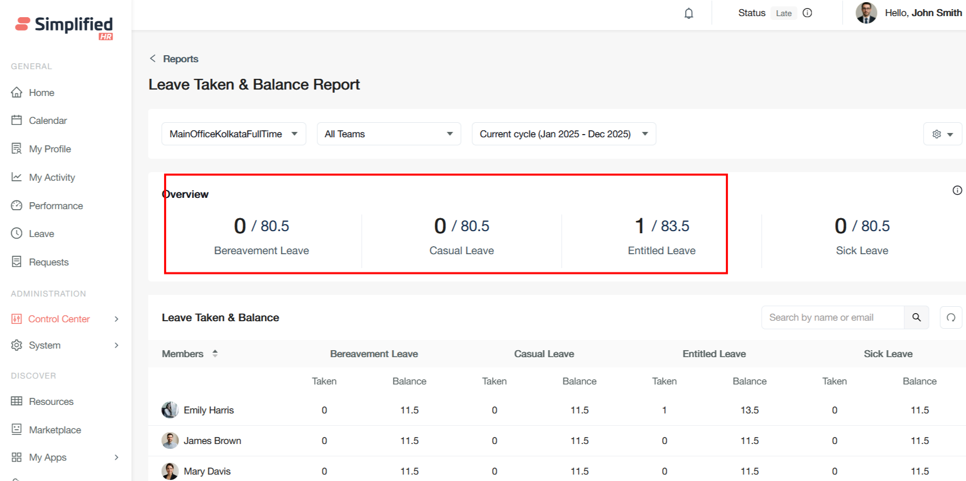Open Performance in the sidebar

click(x=56, y=206)
